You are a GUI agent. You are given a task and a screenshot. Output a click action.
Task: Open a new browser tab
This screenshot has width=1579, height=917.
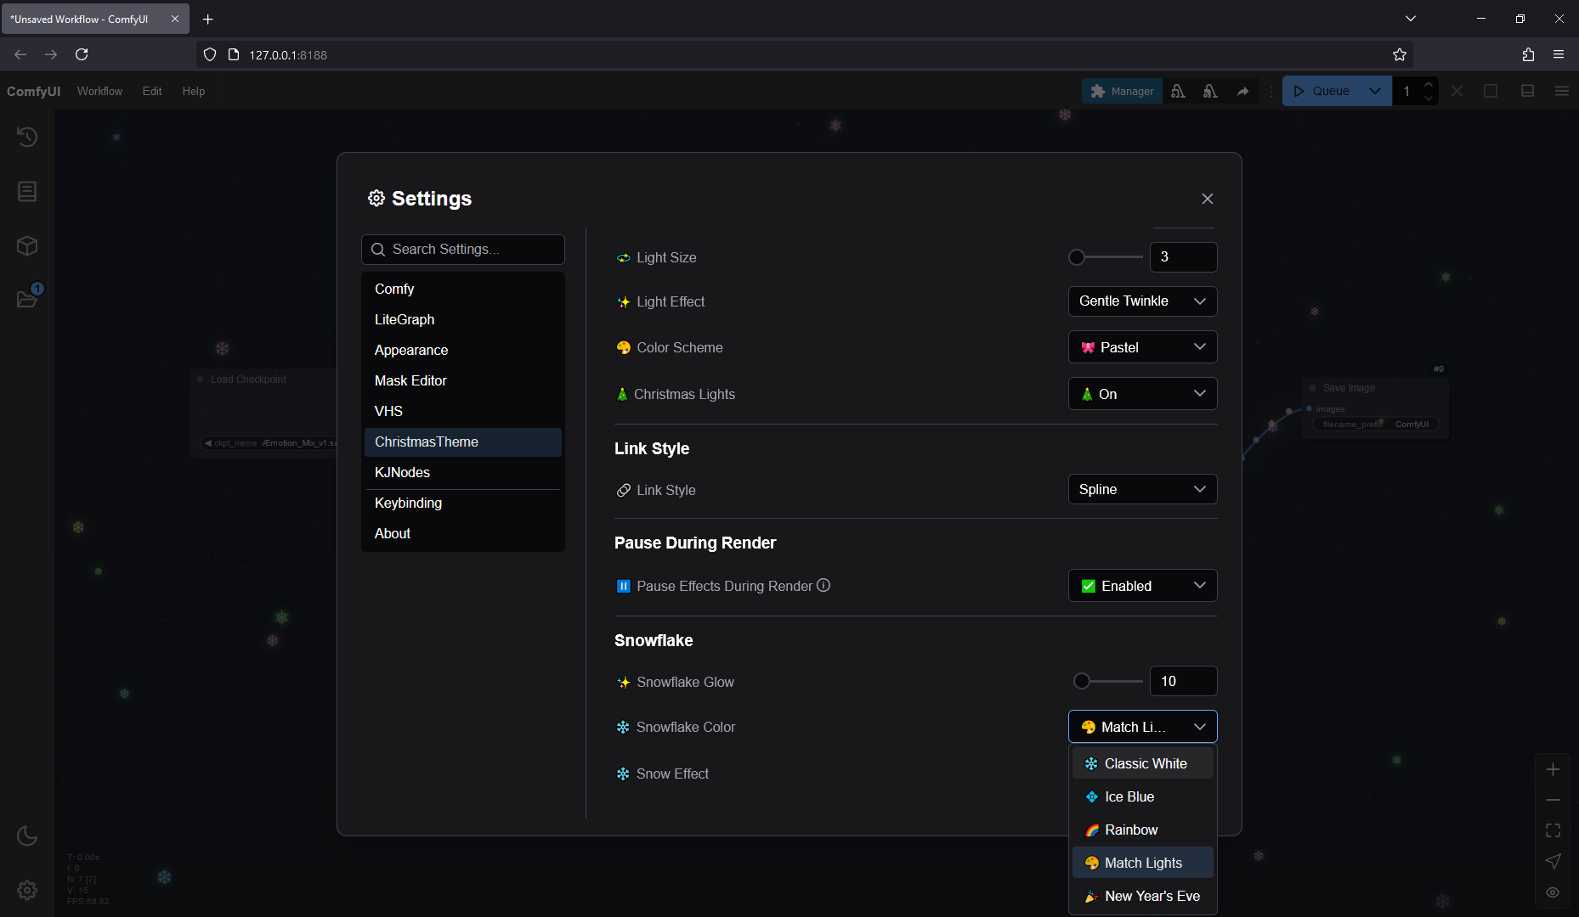click(x=207, y=19)
